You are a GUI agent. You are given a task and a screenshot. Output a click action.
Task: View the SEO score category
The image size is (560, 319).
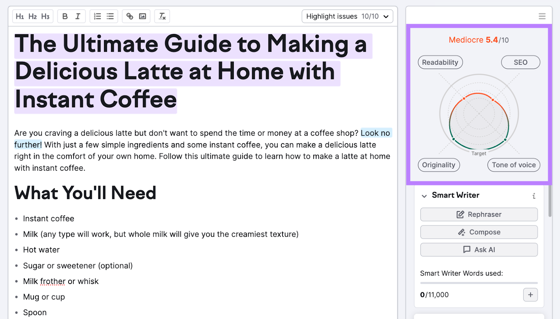[x=520, y=62]
